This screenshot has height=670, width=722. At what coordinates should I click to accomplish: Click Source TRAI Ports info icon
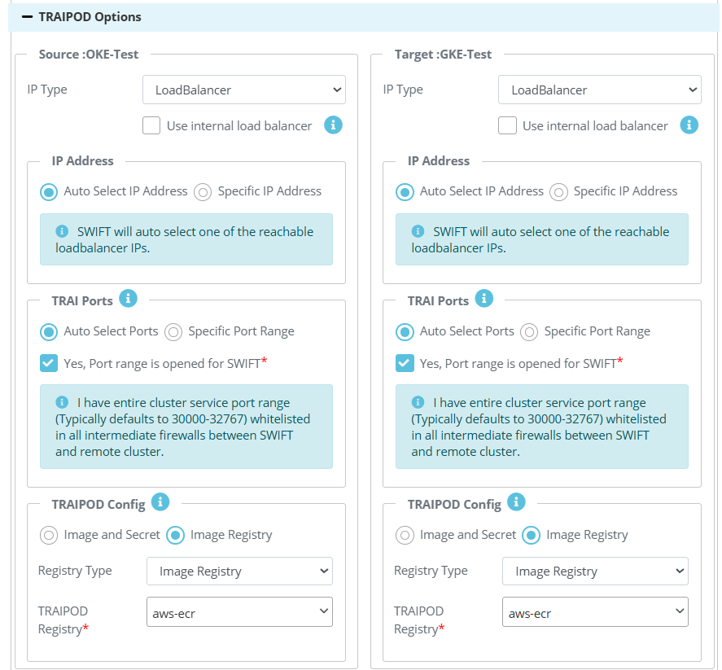(128, 299)
